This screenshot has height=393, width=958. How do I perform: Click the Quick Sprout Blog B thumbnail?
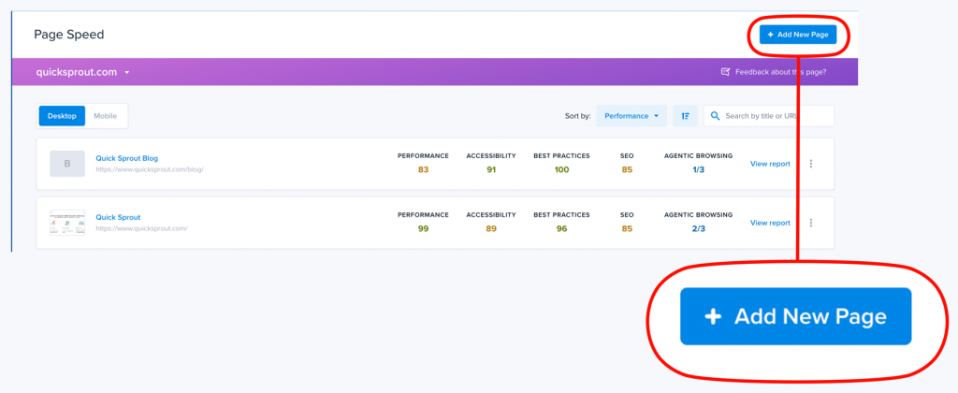click(67, 164)
